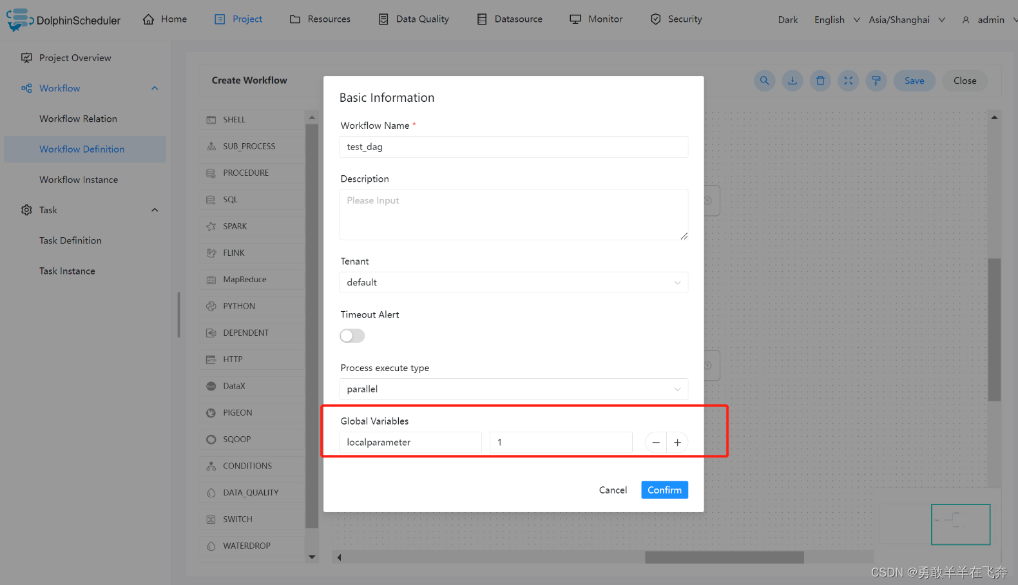Open the English language dropdown
Viewport: 1018px width, 585px height.
837,20
